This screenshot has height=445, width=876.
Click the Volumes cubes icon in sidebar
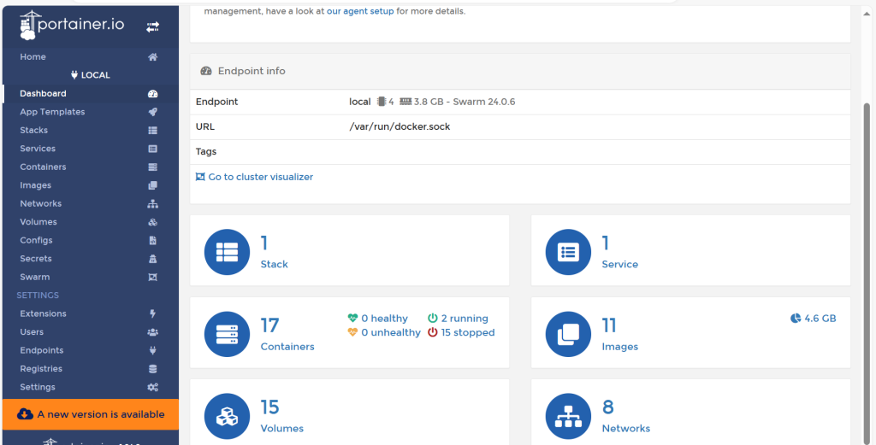click(152, 222)
